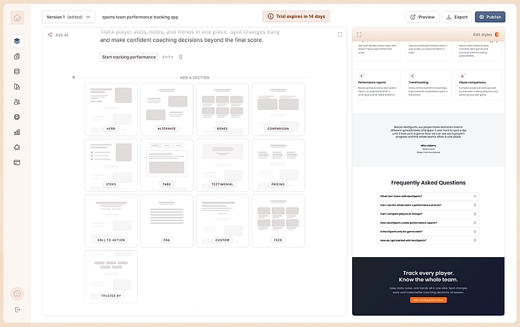Publish the site
Image resolution: width=520 pixels, height=327 pixels.
point(490,17)
